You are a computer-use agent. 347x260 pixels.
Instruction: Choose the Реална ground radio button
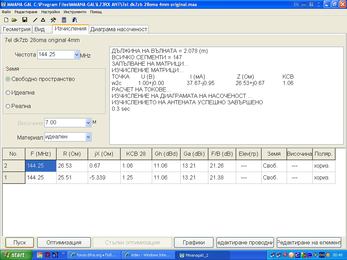(8, 106)
